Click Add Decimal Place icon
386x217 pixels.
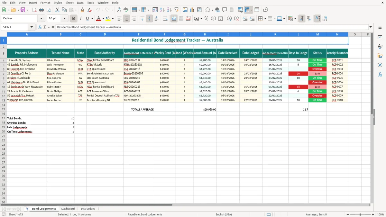coord(229,19)
